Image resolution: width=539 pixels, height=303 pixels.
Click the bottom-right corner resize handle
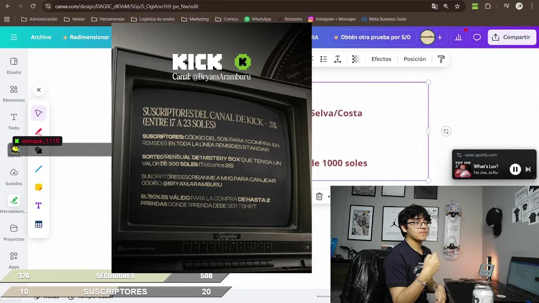pos(428,181)
